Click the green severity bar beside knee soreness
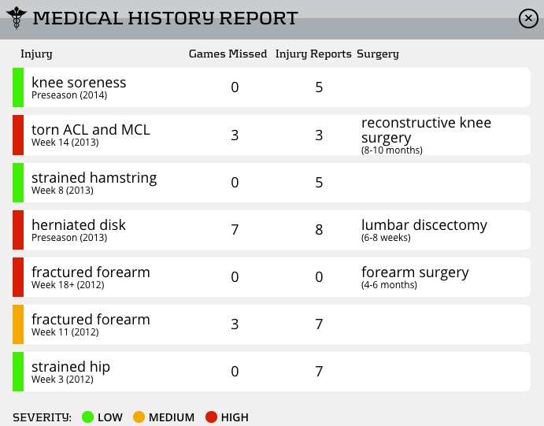The image size is (544, 426). (18, 87)
